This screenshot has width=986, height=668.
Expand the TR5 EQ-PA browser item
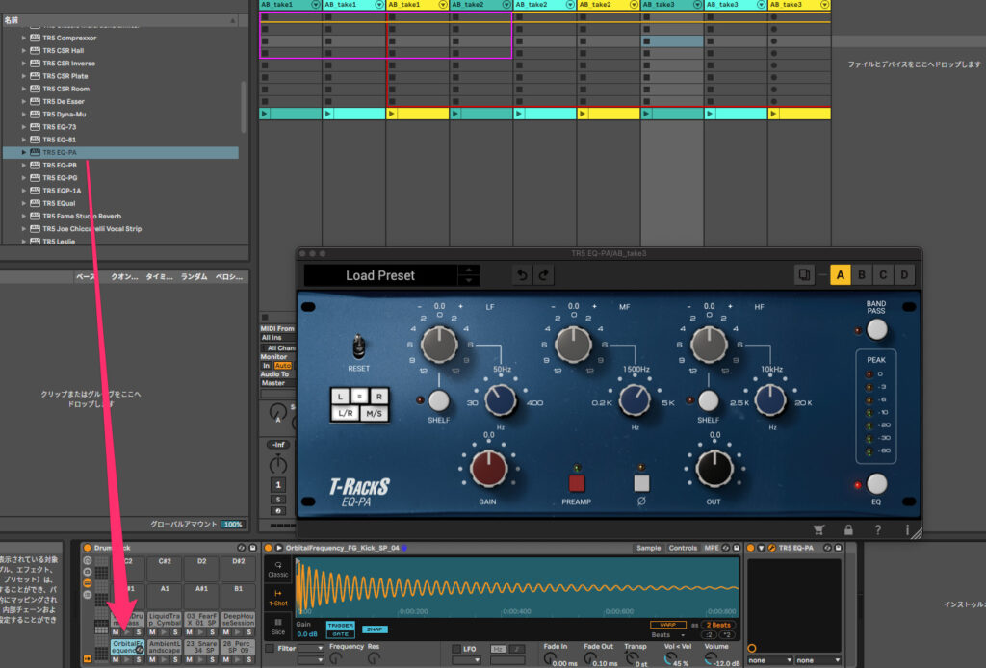pyautogui.click(x=23, y=152)
